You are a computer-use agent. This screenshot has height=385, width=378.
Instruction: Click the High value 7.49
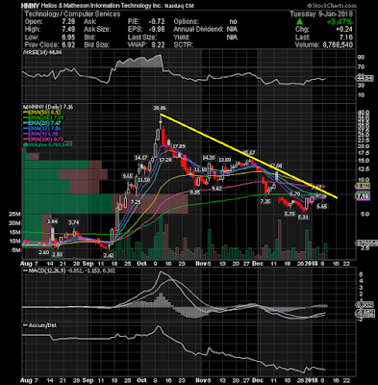click(x=69, y=29)
